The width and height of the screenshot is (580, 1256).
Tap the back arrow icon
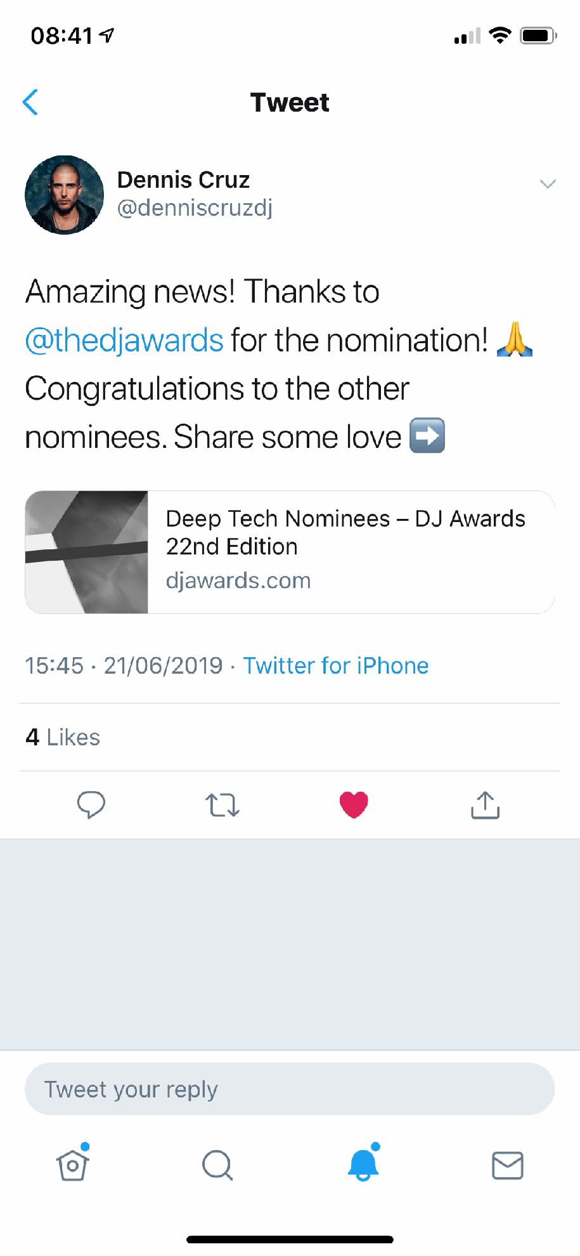tap(30, 102)
